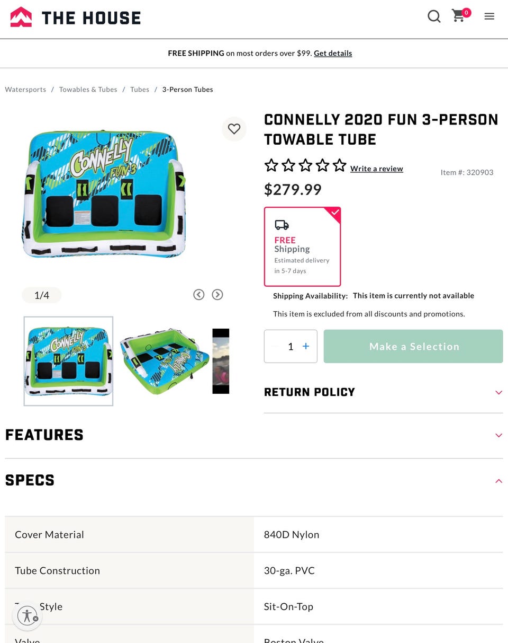Show previous product image arrow
This screenshot has height=643, width=508.
coord(198,295)
